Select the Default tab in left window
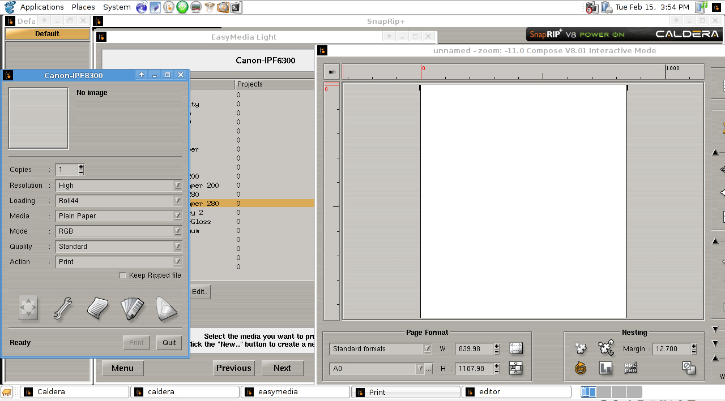Image resolution: width=725 pixels, height=401 pixels. click(48, 34)
